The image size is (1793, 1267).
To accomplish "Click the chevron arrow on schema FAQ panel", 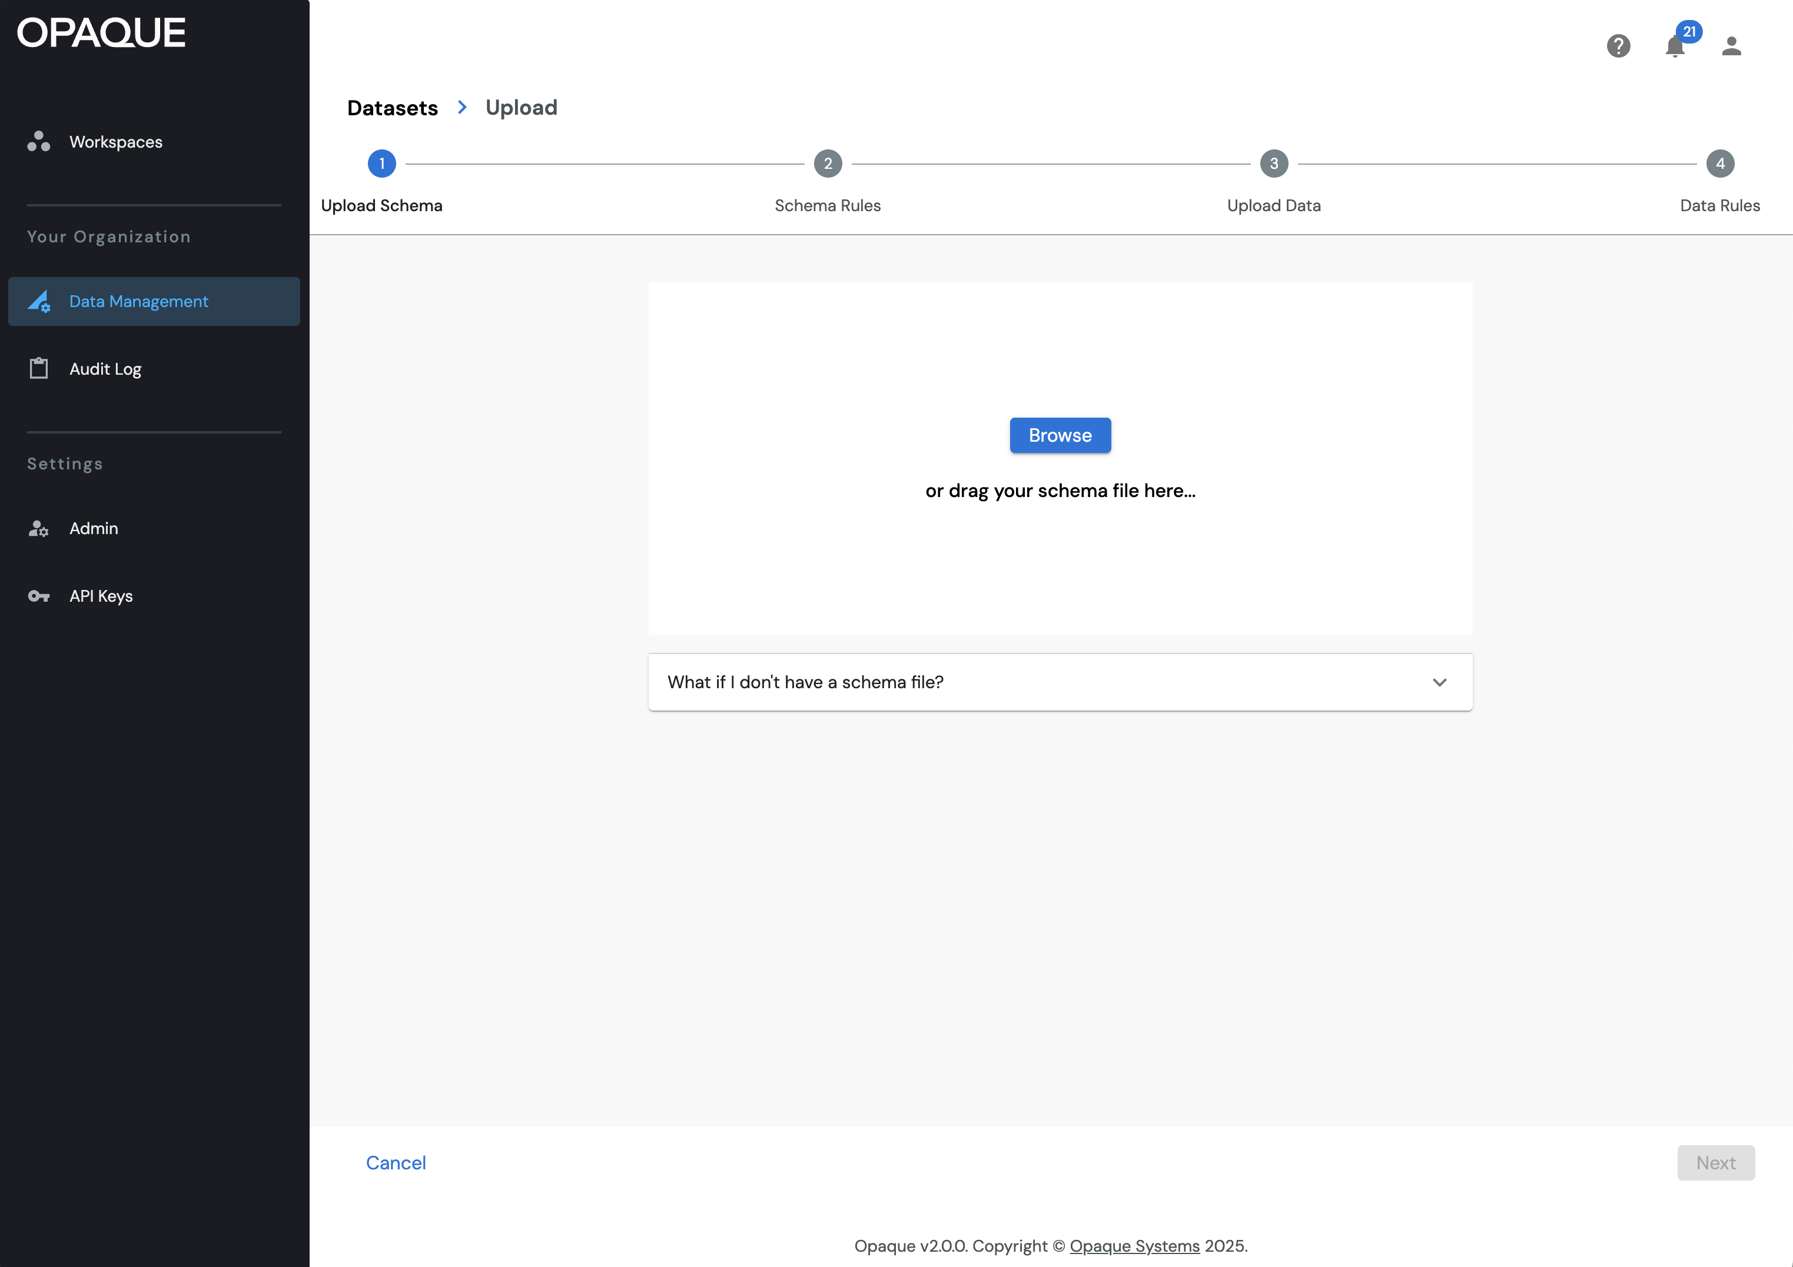I will [1439, 682].
